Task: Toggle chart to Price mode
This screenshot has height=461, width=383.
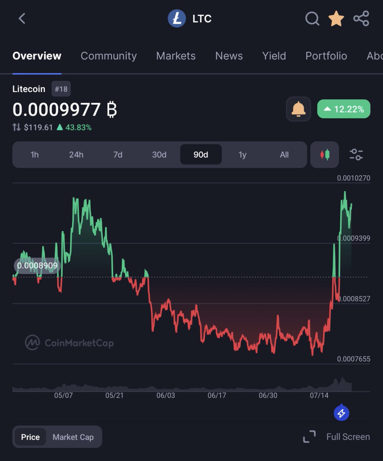Action: pyautogui.click(x=30, y=437)
